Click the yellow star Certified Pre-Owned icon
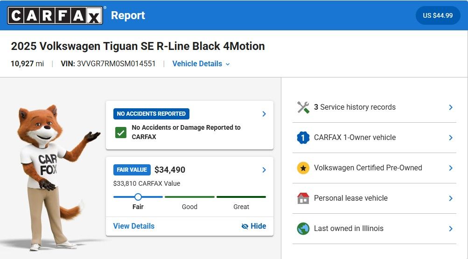468x259 pixels. coord(303,168)
